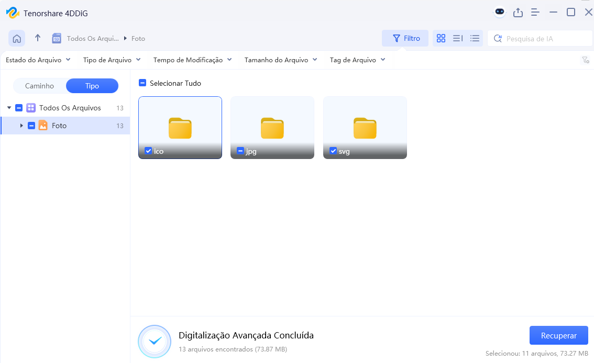Open Estado do Arquivo dropdown
This screenshot has width=594, height=363.
coord(38,60)
